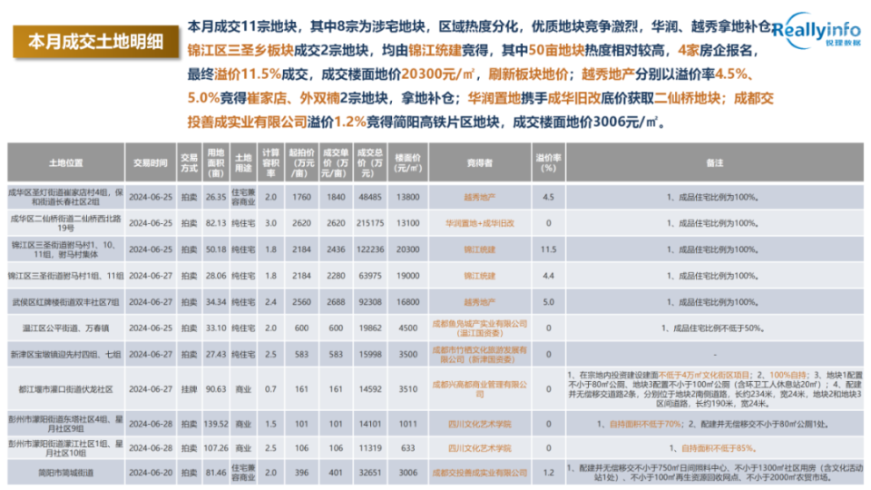
Task: Click the 计算容积率 column header
Action: 270,162
